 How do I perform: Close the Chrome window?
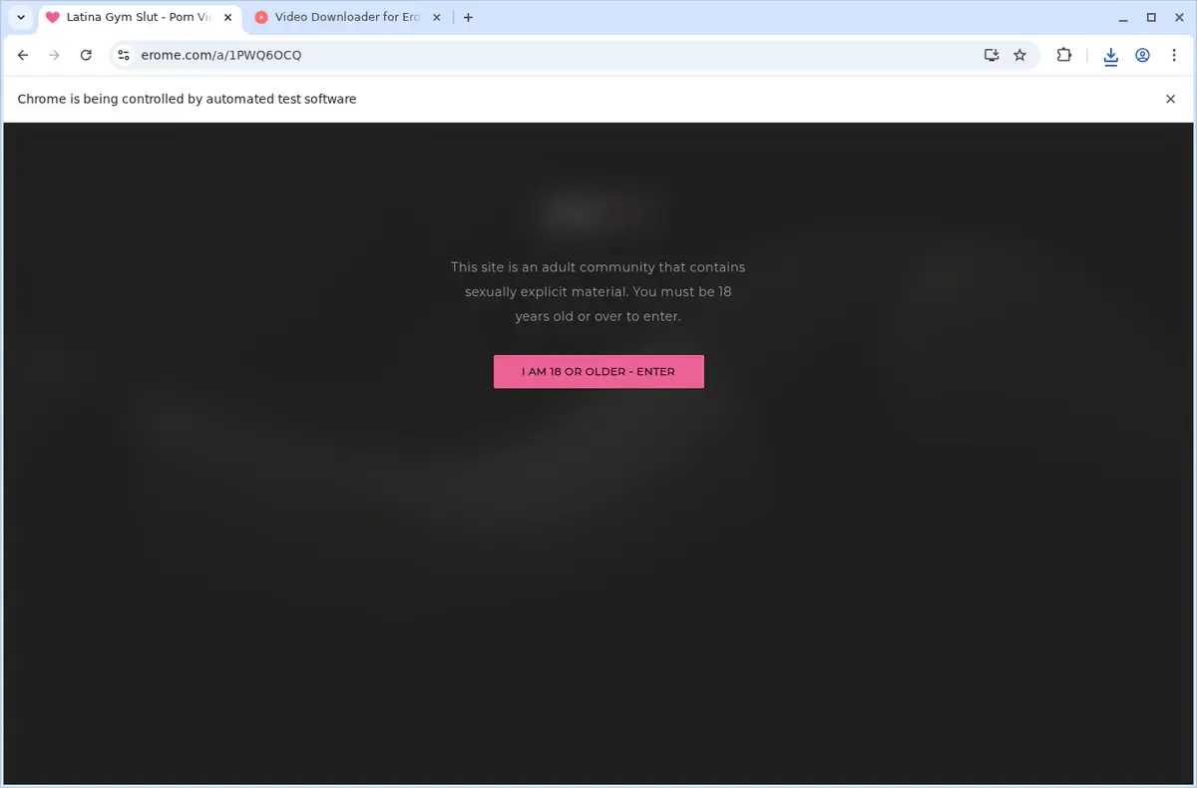tap(1179, 17)
